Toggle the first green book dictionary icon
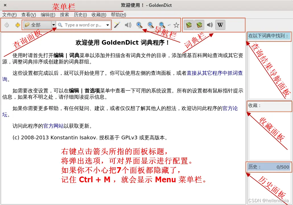 (x=189, y=25)
